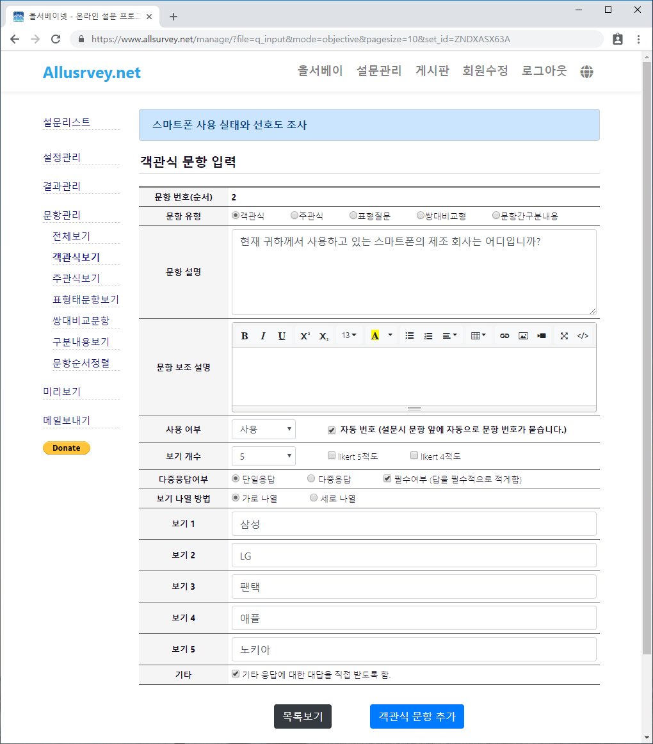This screenshot has width=653, height=744.
Task: Click the 보기 3 text field
Action: [414, 586]
